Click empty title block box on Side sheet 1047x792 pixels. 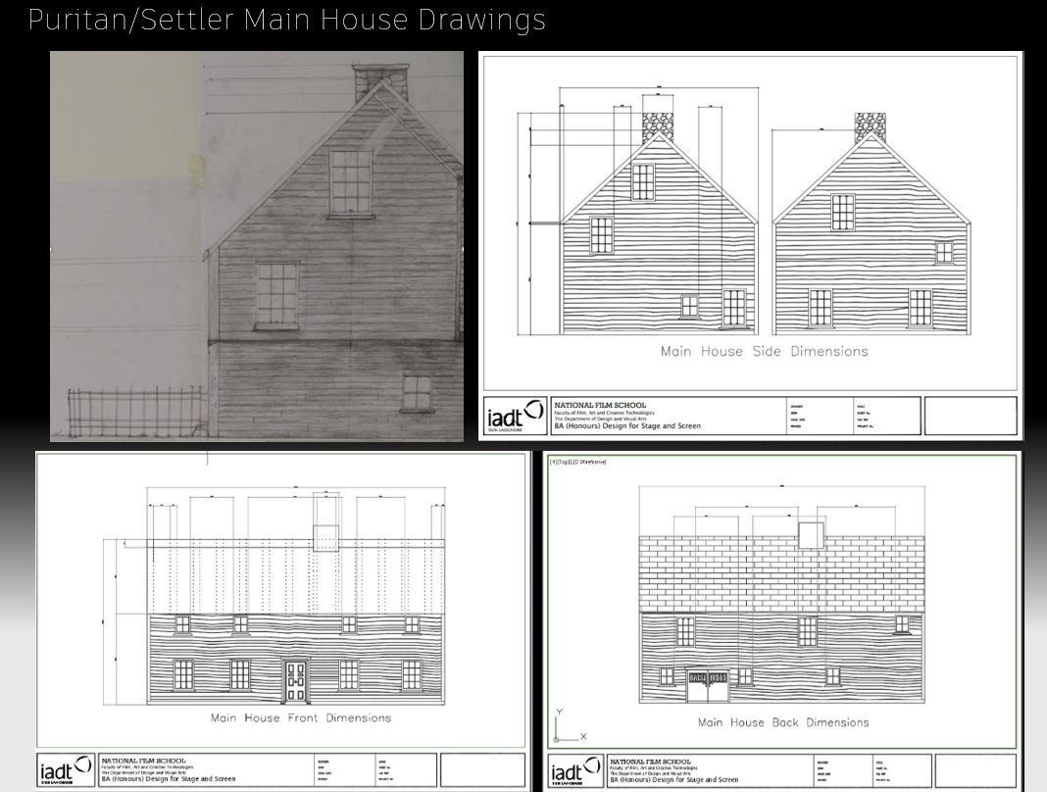pos(971,416)
